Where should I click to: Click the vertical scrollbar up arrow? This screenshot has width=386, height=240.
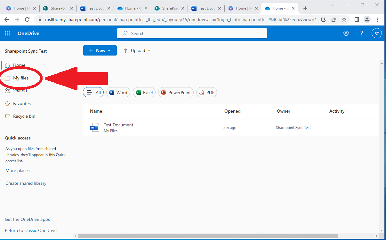tap(381, 63)
